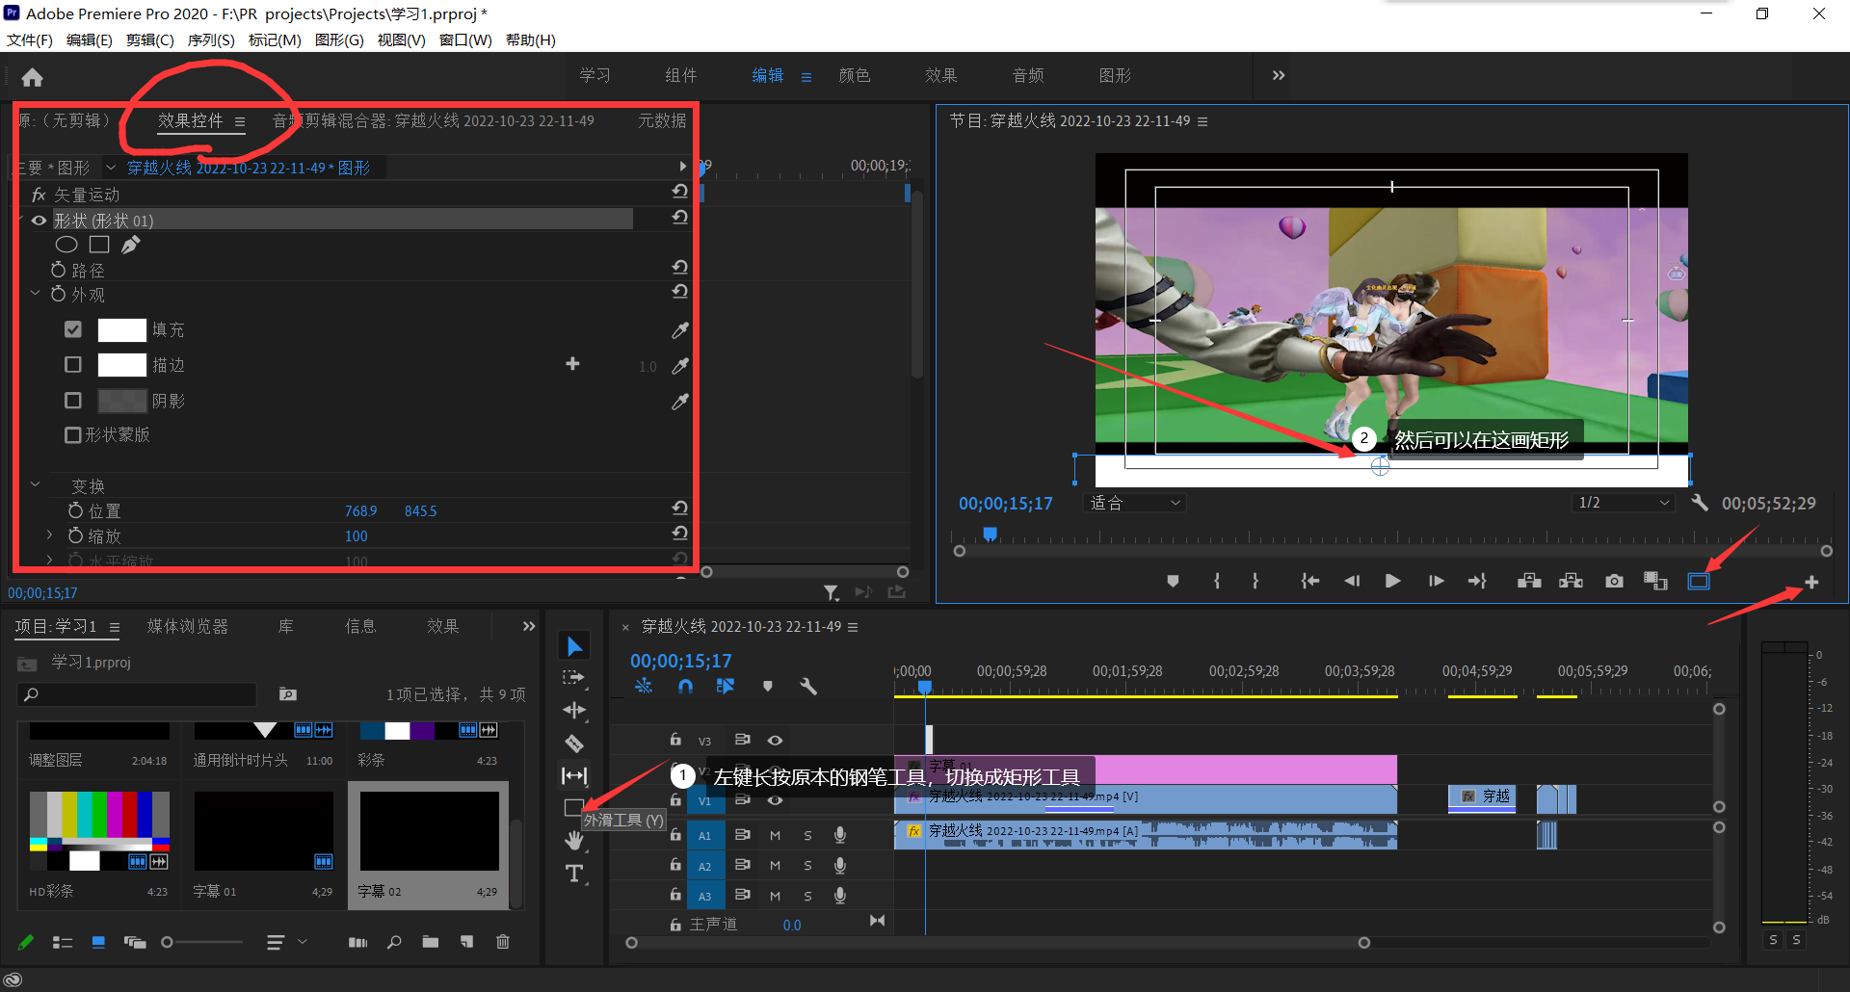Collapse the 外观 appearance section
Viewport: 1850px width, 992px height.
coord(36,294)
